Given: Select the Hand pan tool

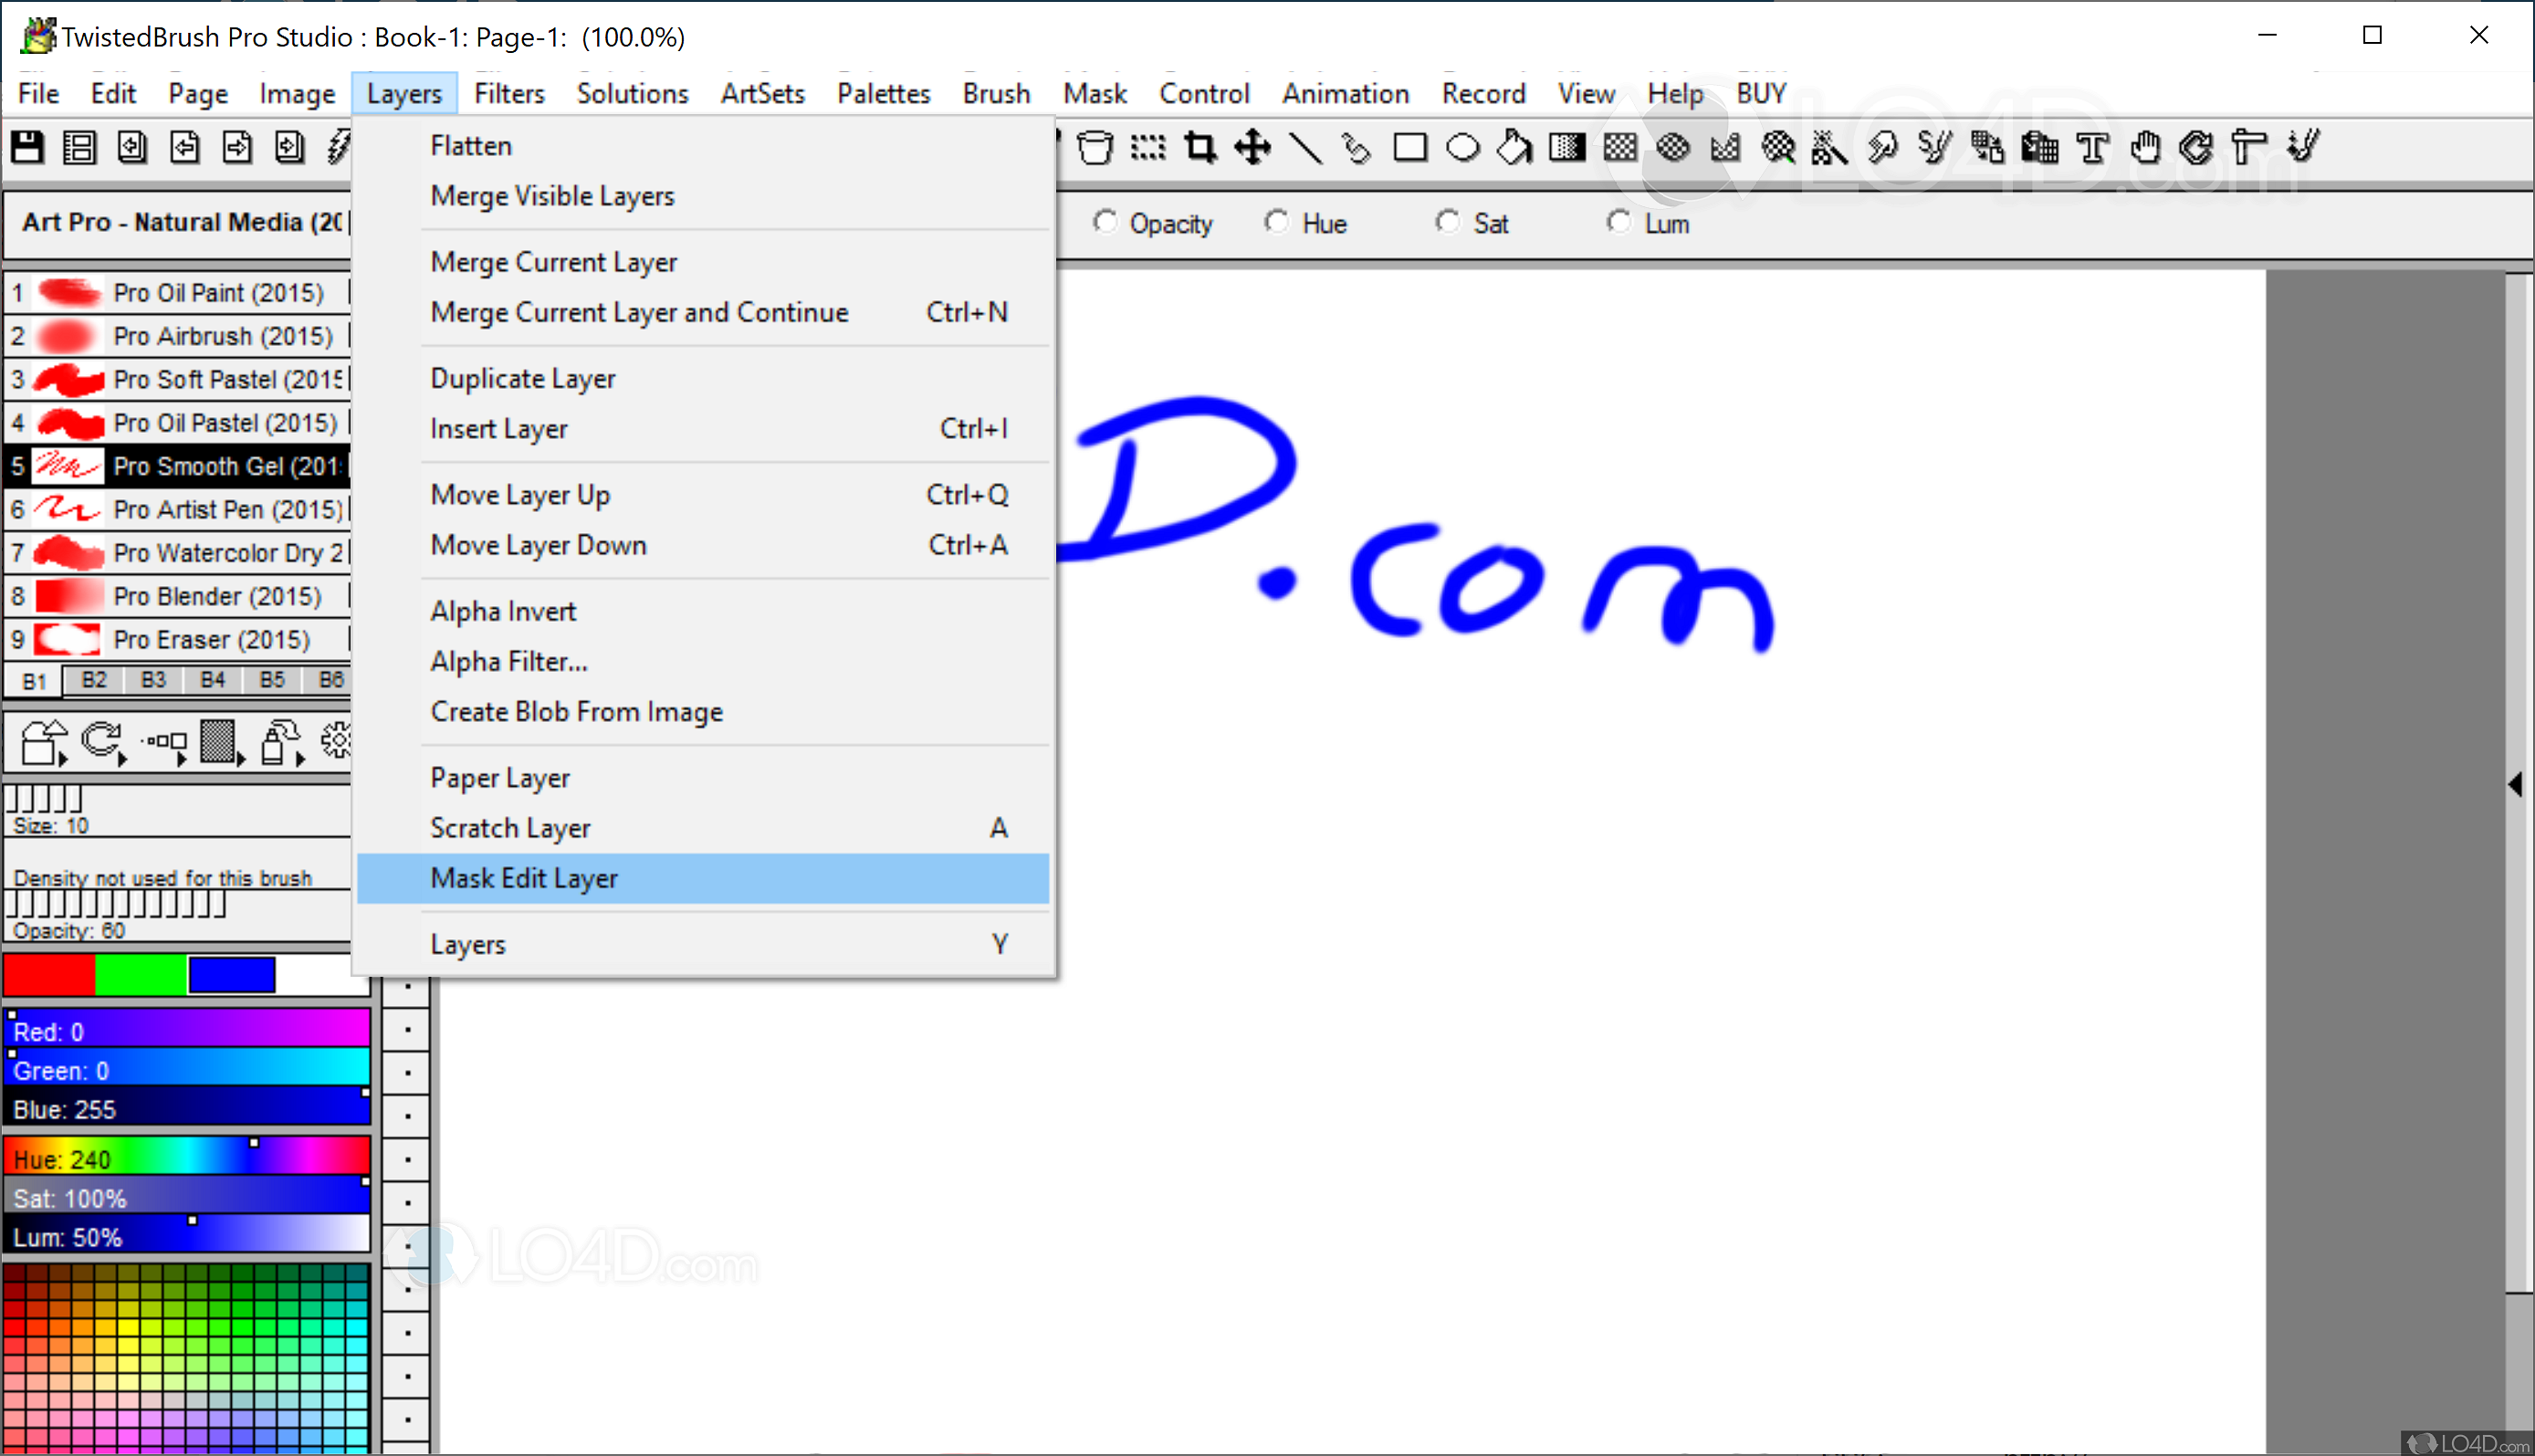Looking at the screenshot, I should [x=2144, y=148].
